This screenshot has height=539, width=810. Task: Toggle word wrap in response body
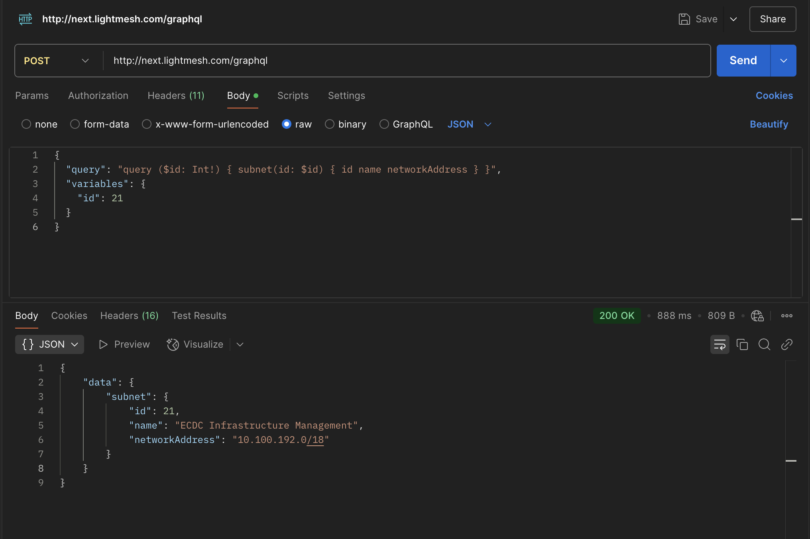point(720,344)
